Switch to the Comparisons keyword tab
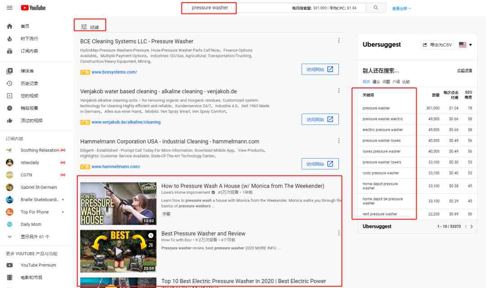The height and width of the screenshot is (288, 486). [406, 82]
